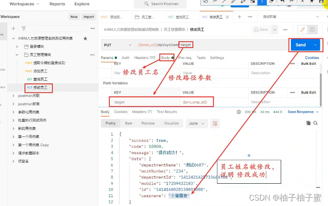Toggle line wrap icon in the response viewer

pos(215,123)
